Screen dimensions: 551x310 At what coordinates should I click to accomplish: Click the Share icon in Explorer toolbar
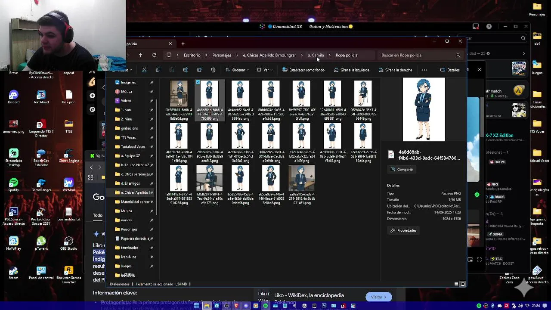(199, 70)
